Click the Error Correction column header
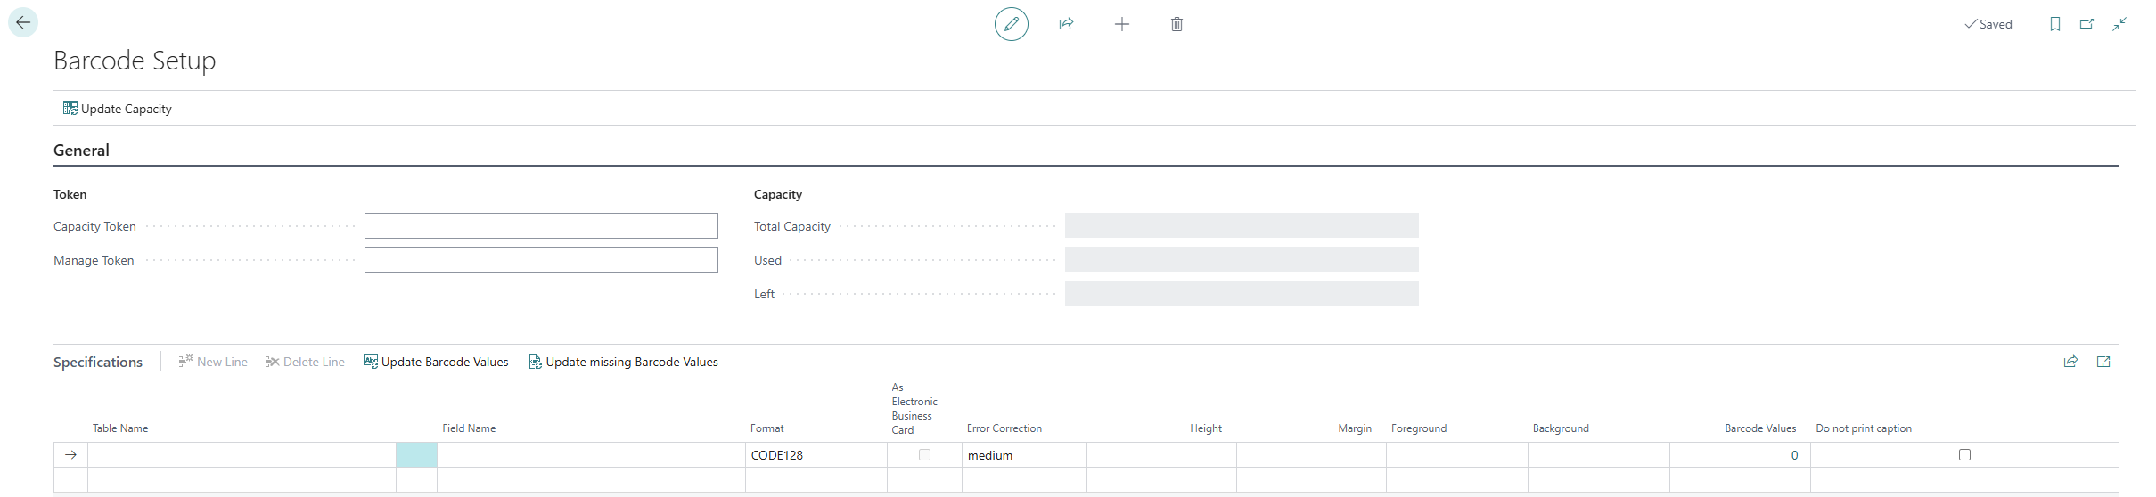 click(x=1004, y=428)
